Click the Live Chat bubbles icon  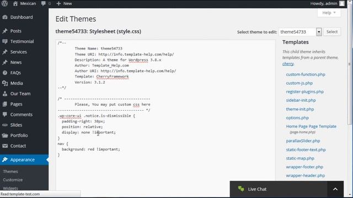(x=241, y=189)
